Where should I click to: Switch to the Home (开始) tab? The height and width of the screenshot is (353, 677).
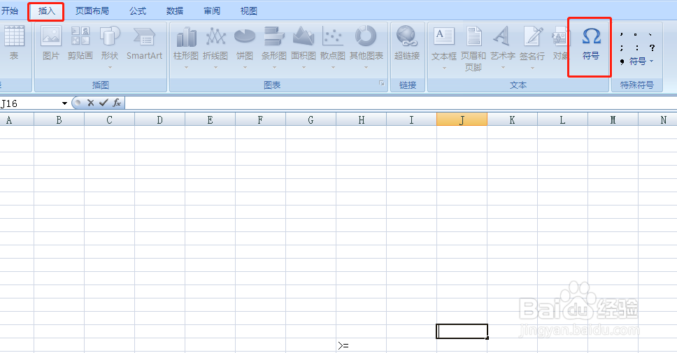click(x=10, y=10)
